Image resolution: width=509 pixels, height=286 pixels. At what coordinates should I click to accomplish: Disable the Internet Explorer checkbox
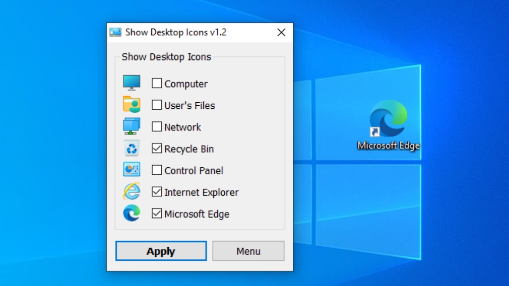157,192
